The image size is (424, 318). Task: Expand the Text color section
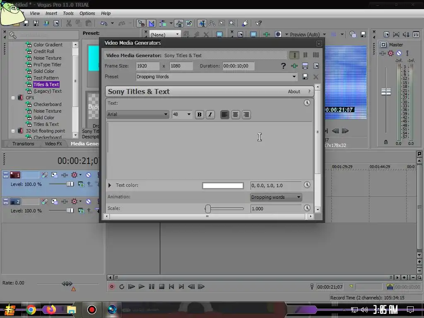click(109, 185)
